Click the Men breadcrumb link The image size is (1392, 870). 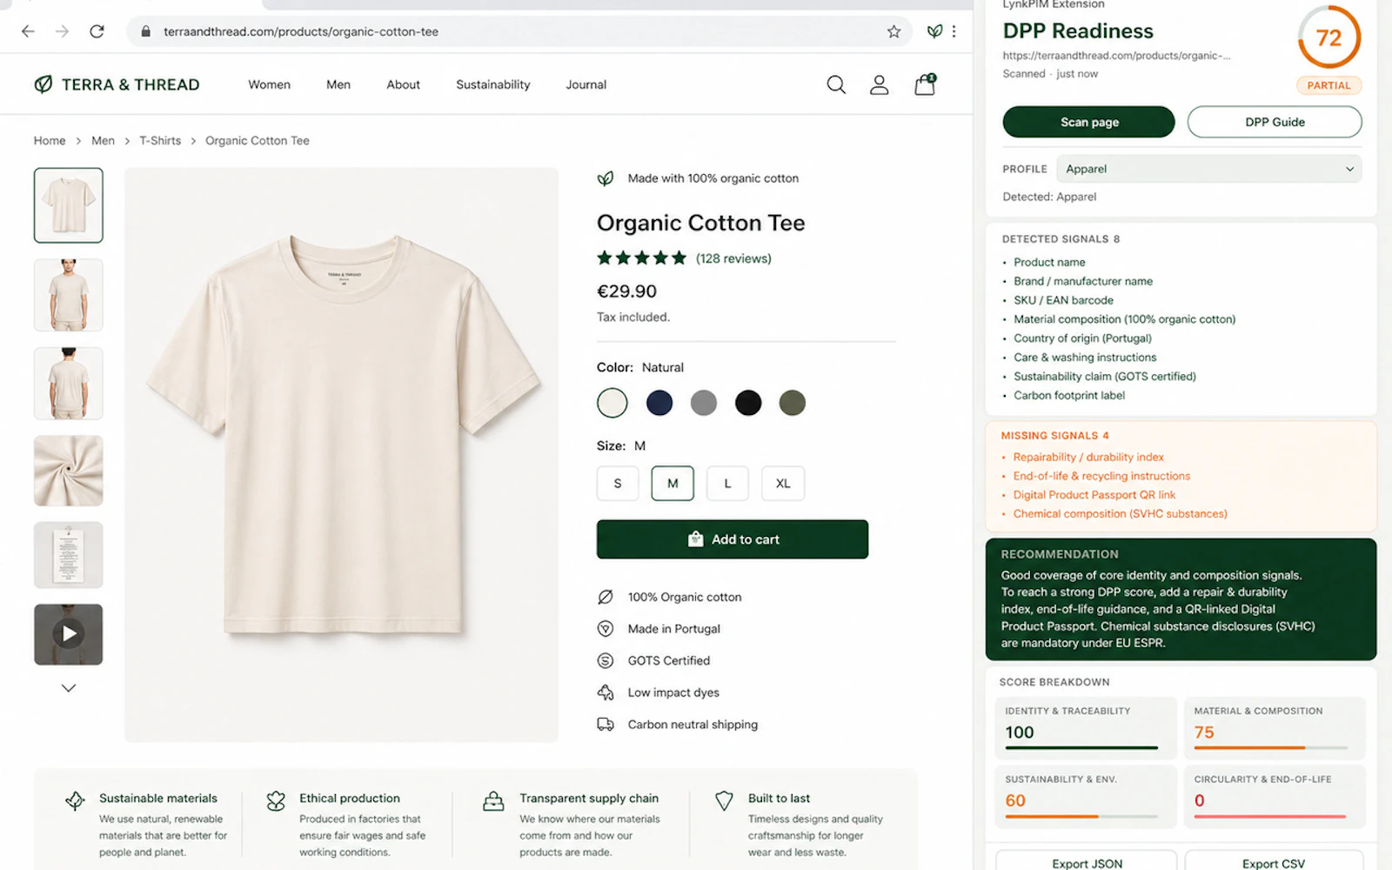click(x=103, y=141)
